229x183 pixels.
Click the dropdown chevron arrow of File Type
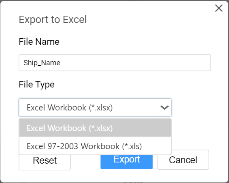pos(164,108)
